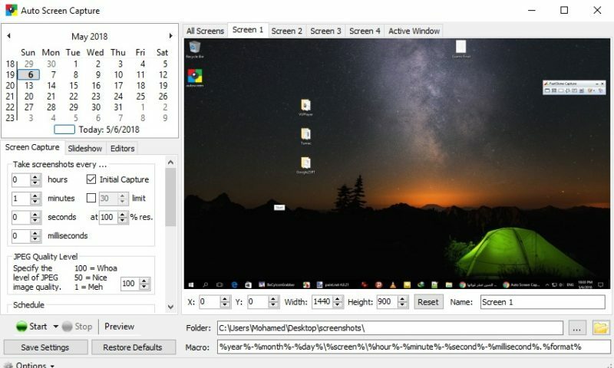The height and width of the screenshot is (368, 614).
Task: Click the green Start button
Action: pos(31,326)
